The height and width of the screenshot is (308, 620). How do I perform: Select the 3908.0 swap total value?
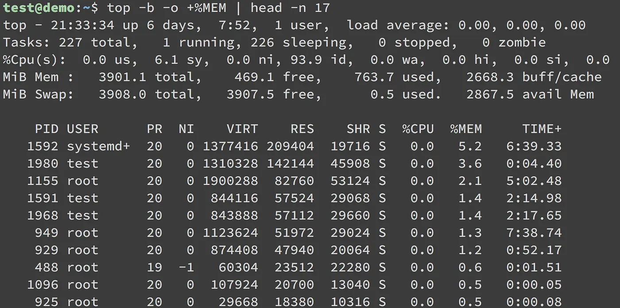click(122, 94)
